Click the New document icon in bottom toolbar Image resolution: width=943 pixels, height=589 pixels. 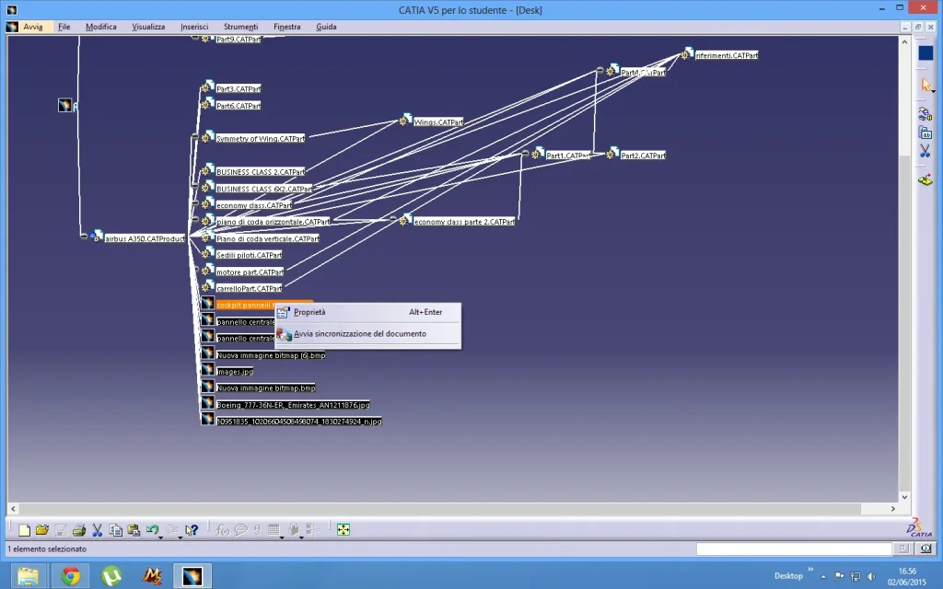[x=25, y=530]
